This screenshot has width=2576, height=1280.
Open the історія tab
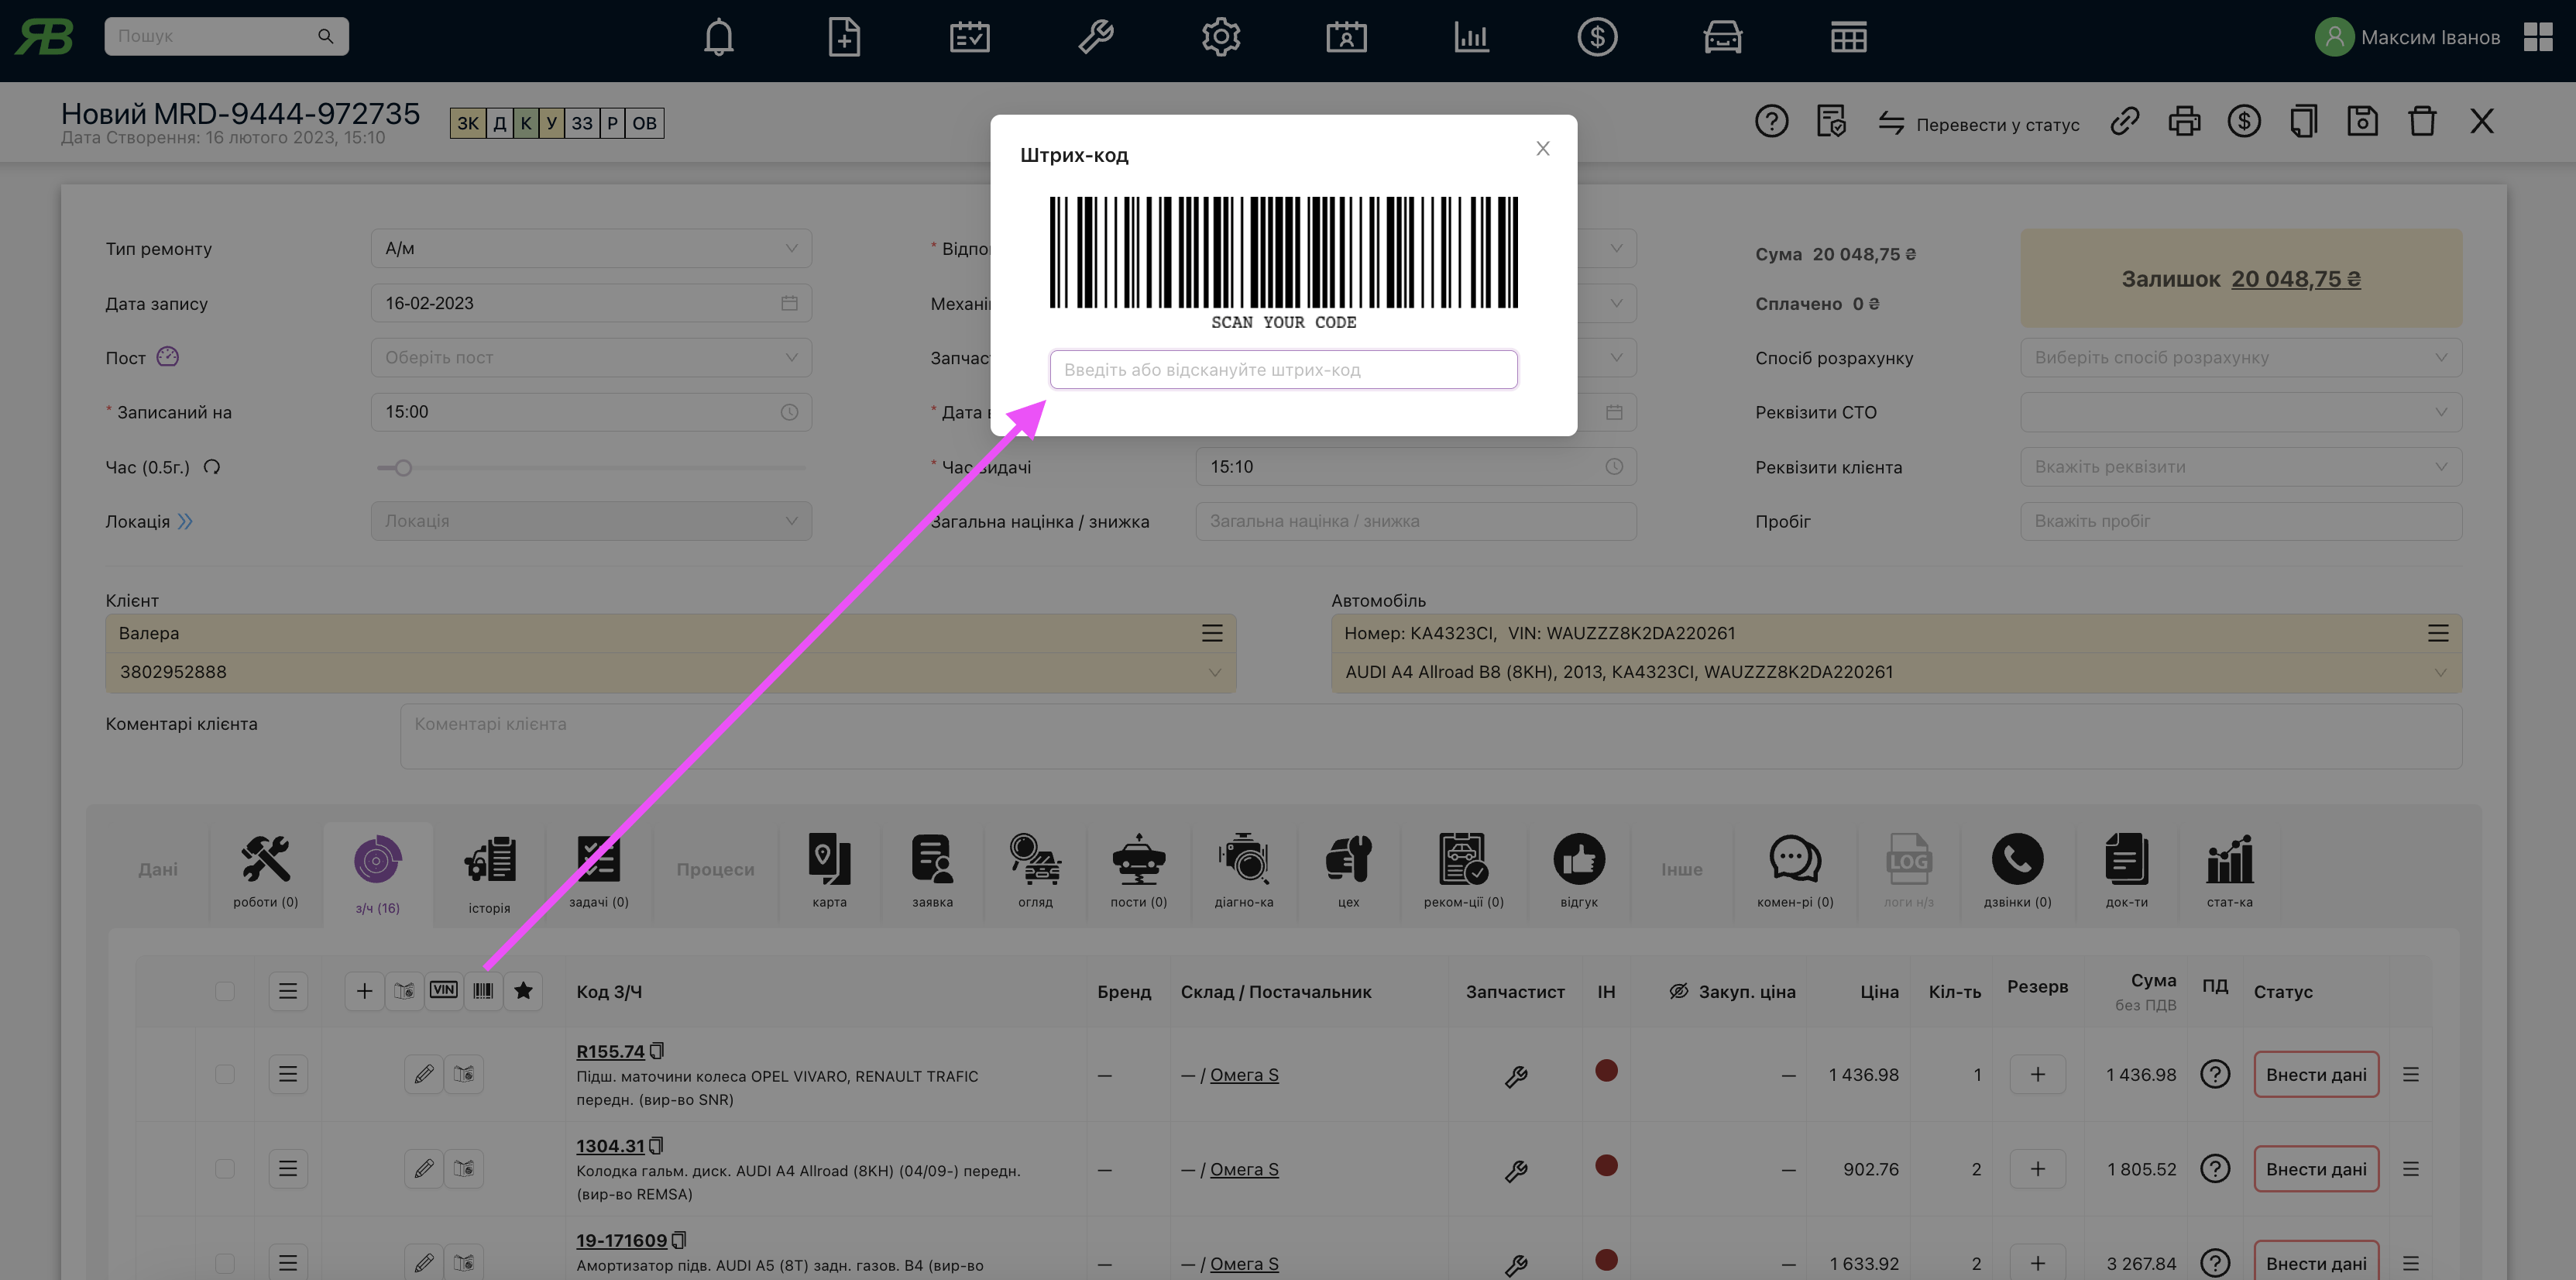(489, 872)
